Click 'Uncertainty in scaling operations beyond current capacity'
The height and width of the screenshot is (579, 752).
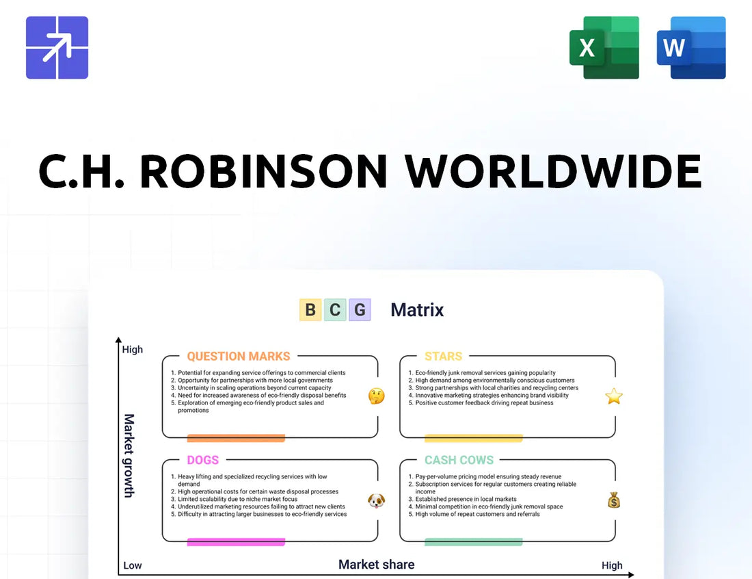point(254,388)
